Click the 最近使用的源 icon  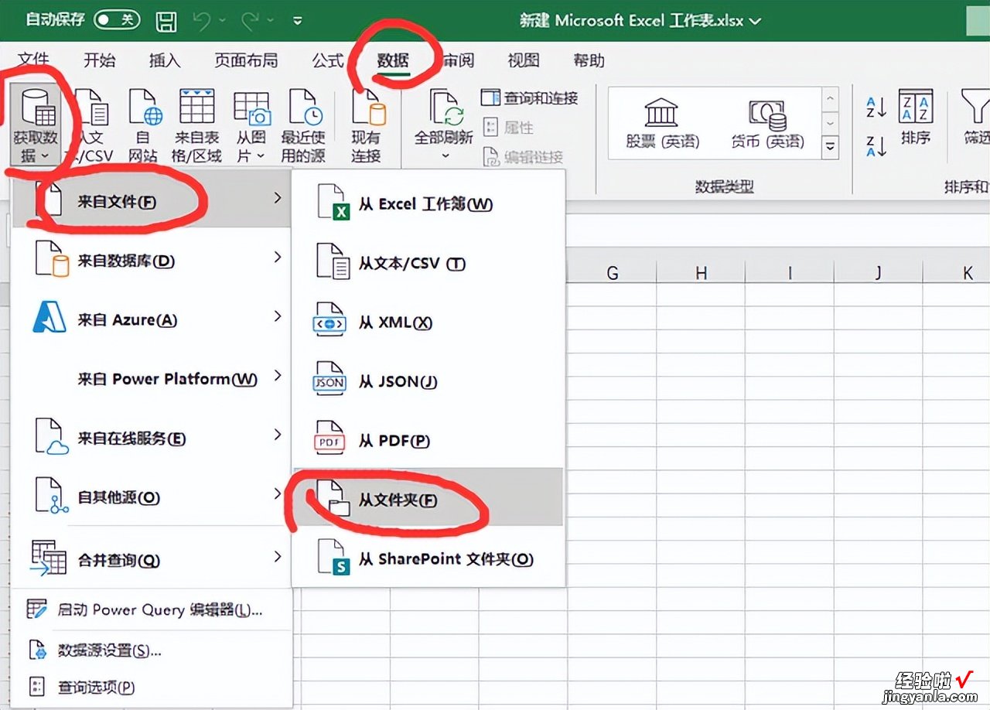coord(306,108)
